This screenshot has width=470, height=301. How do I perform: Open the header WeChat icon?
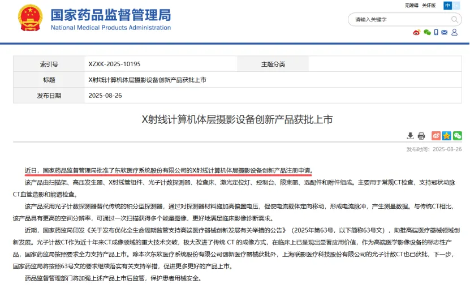tap(427, 33)
